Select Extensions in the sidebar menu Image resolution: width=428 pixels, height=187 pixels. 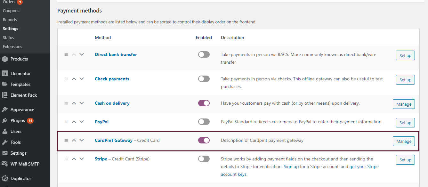coord(13,46)
